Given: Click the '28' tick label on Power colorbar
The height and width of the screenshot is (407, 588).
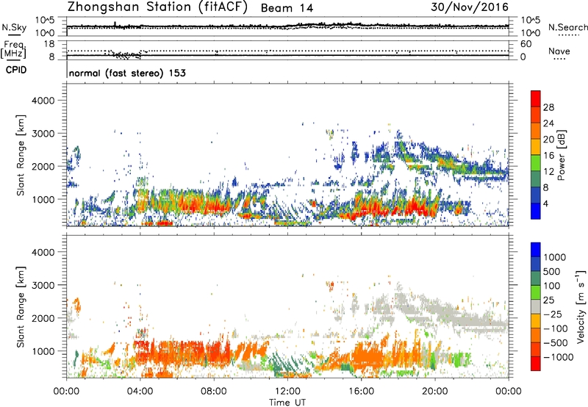Looking at the screenshot, I should (548, 107).
